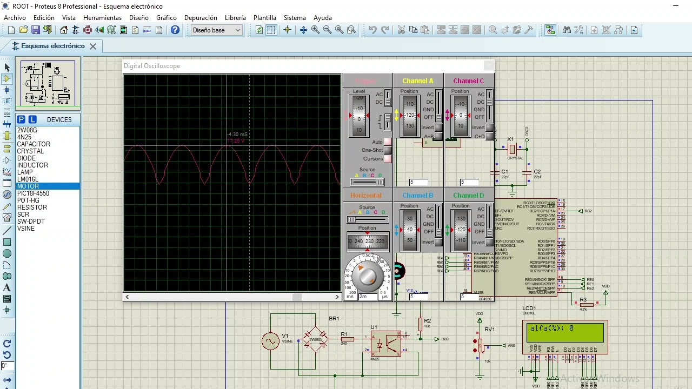Click oscilloscope display scroll left arrow
Screen dimensions: 692x389
127,297
